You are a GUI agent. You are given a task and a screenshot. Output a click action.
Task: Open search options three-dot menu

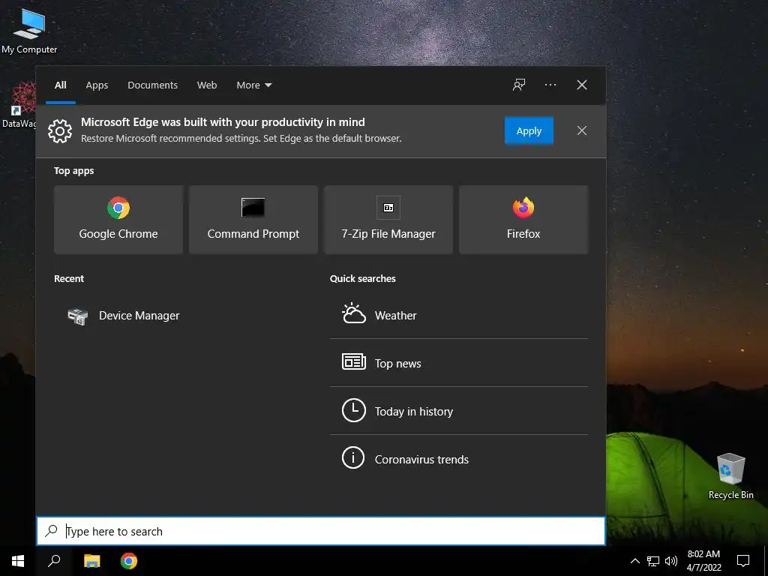click(x=550, y=85)
